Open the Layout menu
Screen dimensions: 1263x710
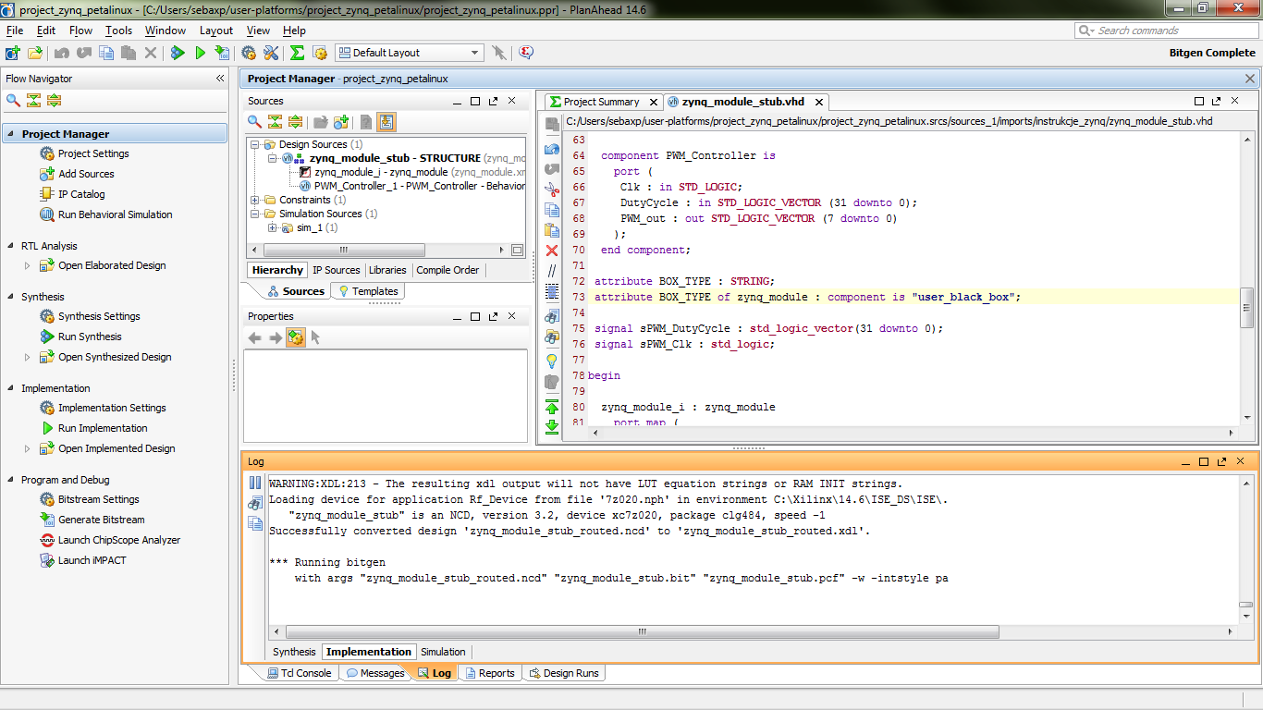click(x=216, y=31)
